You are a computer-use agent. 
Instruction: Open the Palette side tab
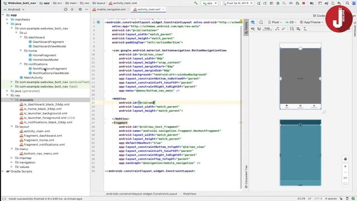click(246, 27)
